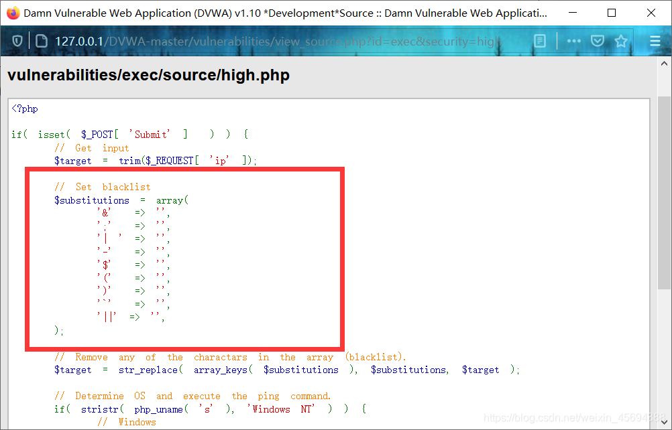Screen dimensions: 672x430
Task: Save page to Pocket icon
Action: 597,41
